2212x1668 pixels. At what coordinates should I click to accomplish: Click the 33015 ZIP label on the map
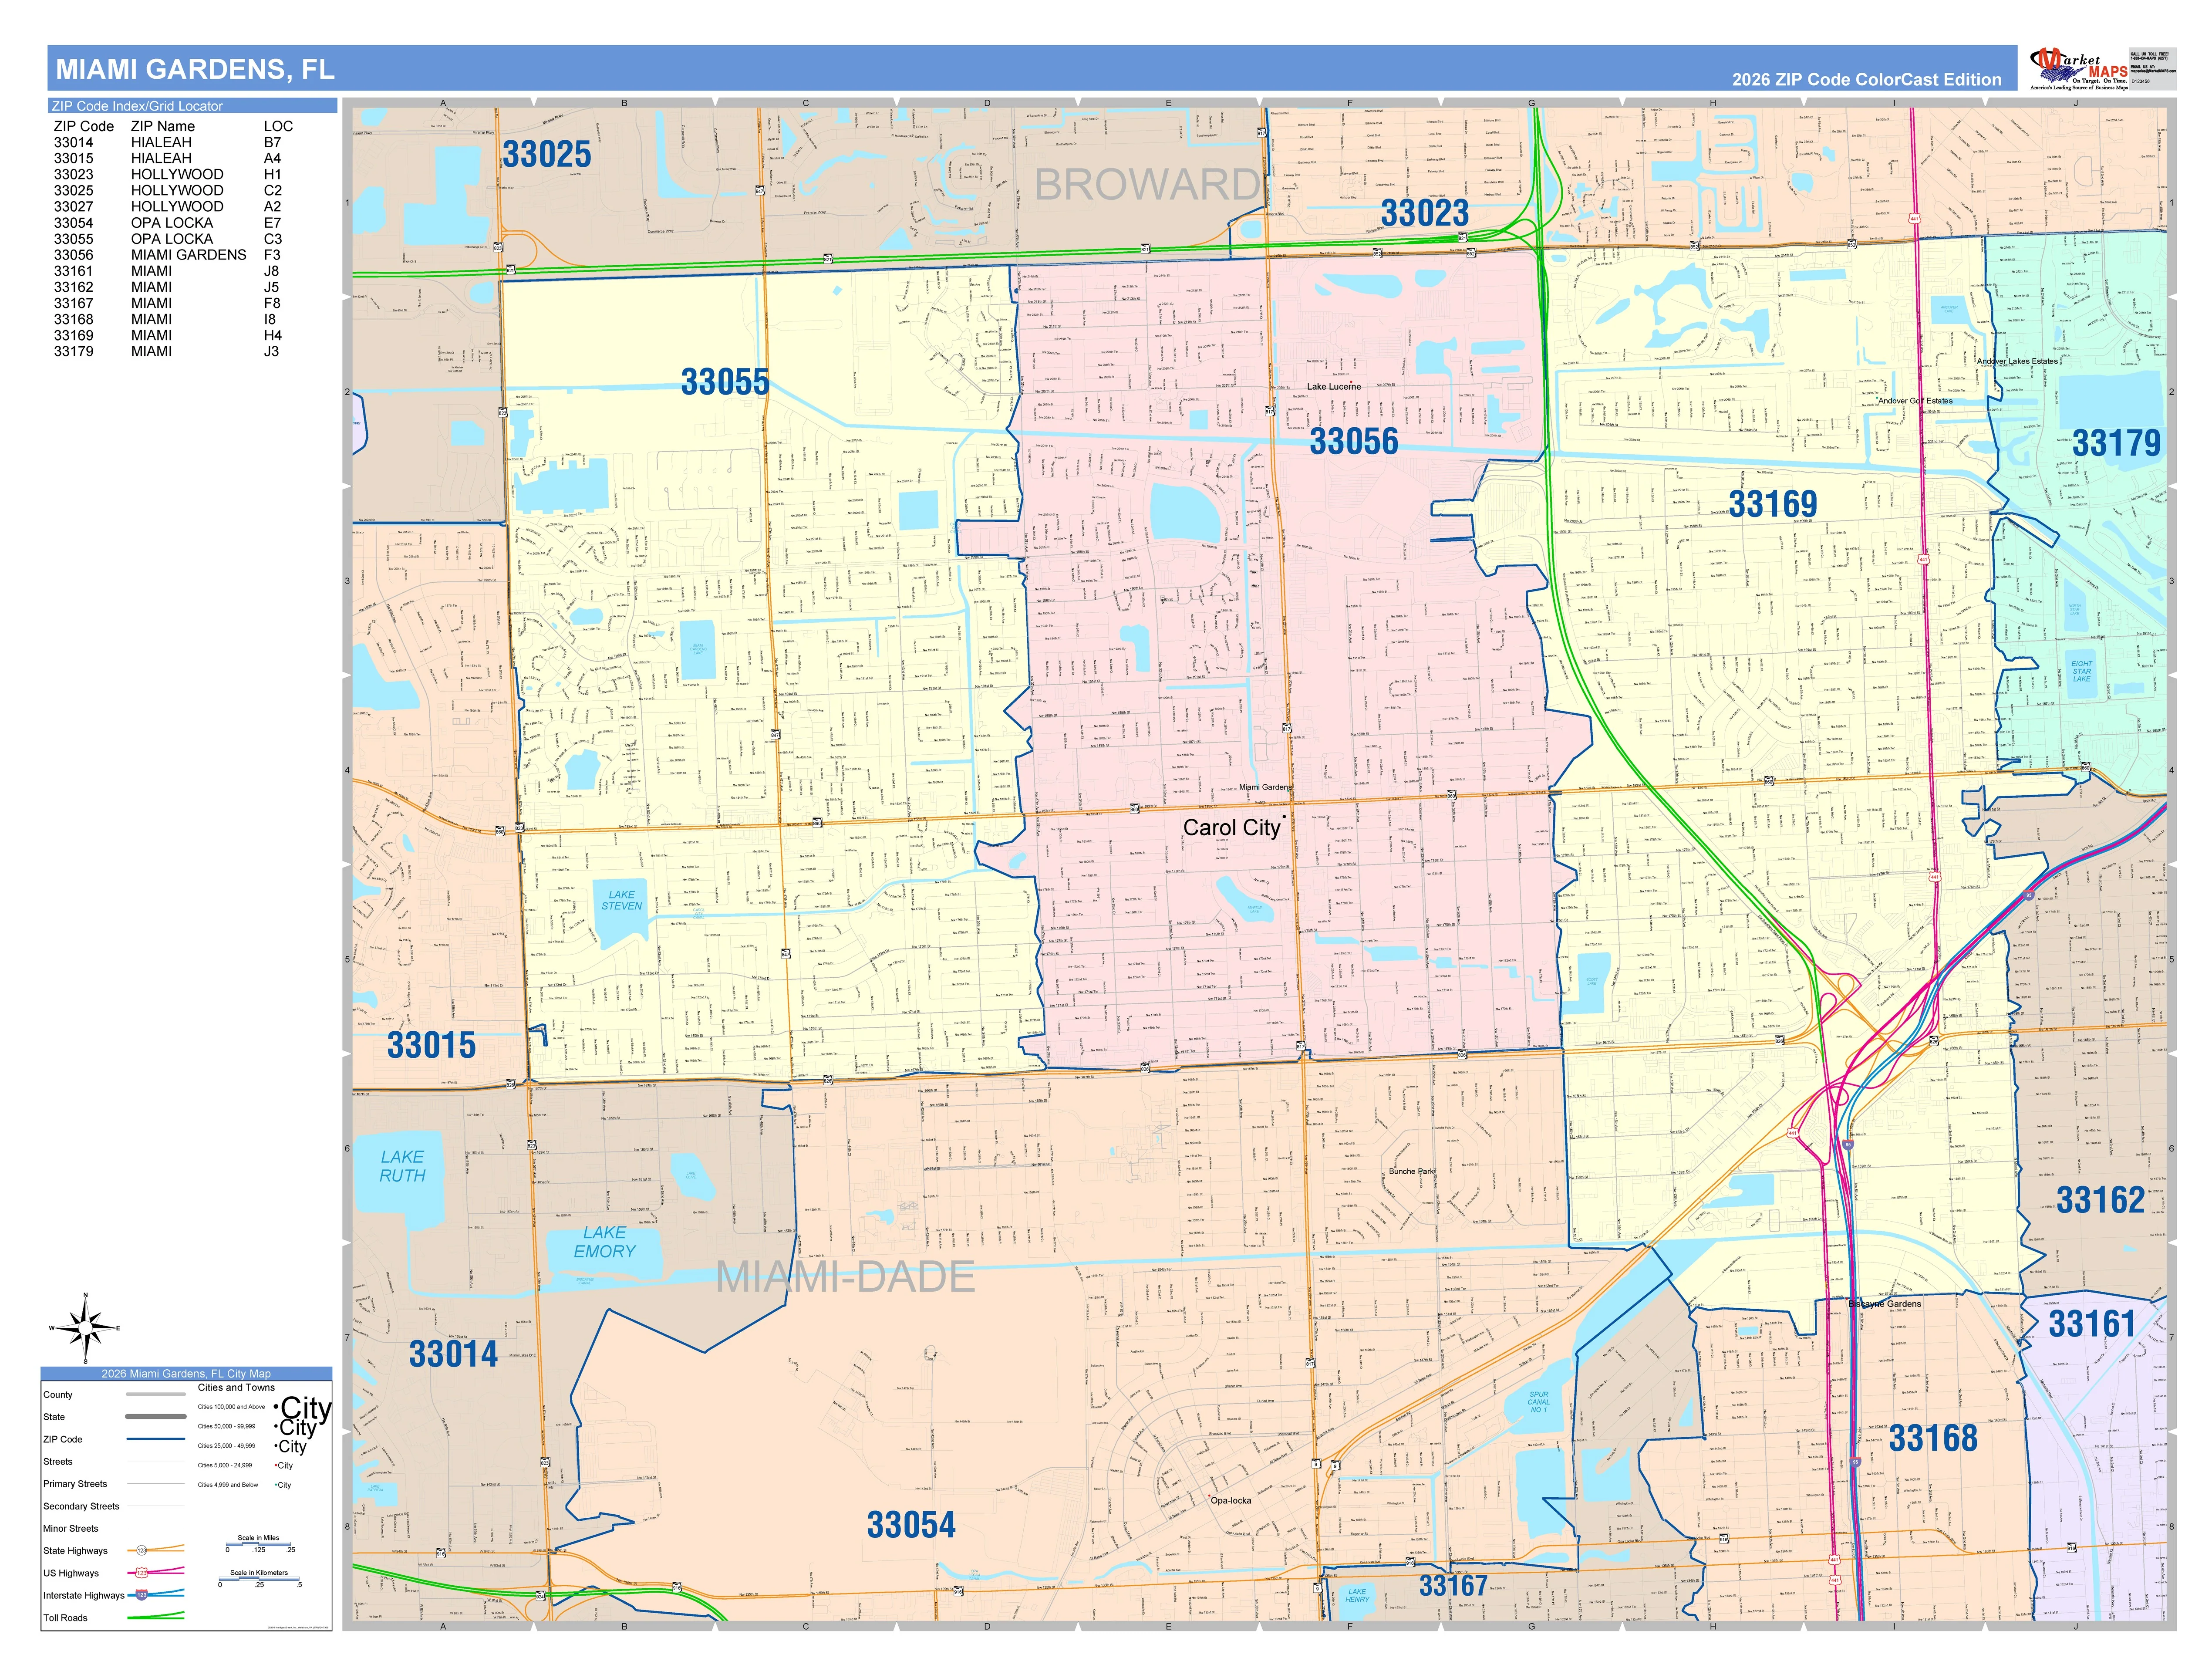coord(431,1046)
